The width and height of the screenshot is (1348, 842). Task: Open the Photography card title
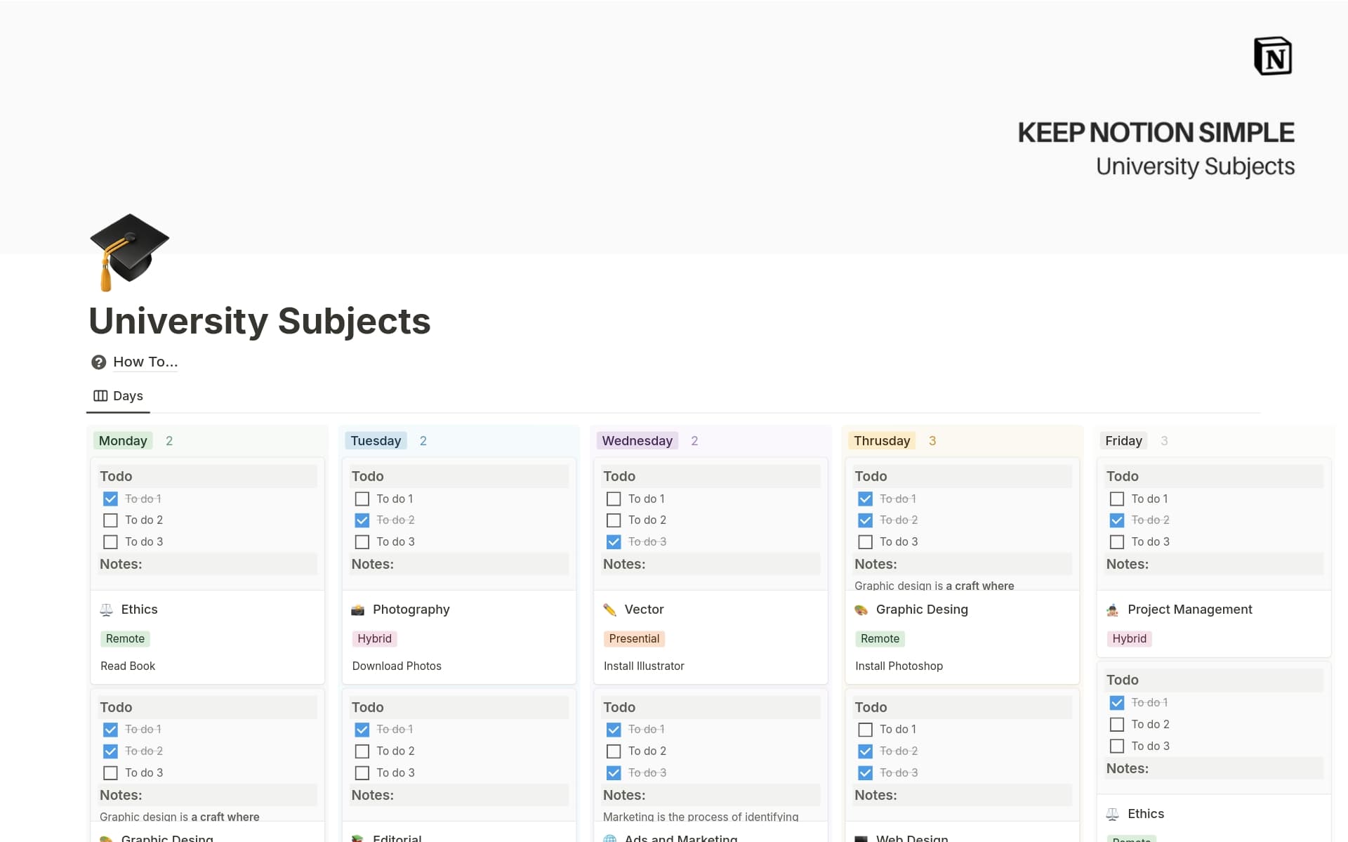click(411, 609)
